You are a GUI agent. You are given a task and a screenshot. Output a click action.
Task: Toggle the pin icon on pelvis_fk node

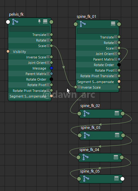[39, 22]
